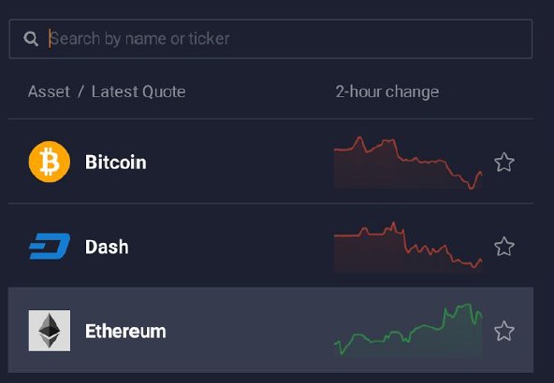Toggle the Dash favorite star
Screen dimensions: 554x383
[x=504, y=247]
